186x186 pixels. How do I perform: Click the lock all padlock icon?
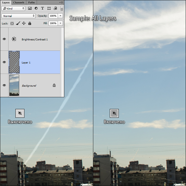30,23
